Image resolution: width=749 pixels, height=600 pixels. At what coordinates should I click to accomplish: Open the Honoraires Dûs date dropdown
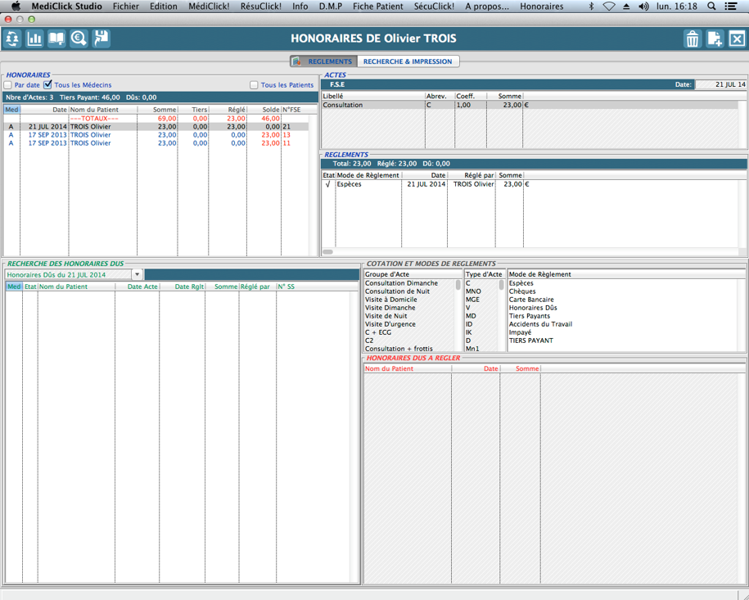click(x=137, y=275)
